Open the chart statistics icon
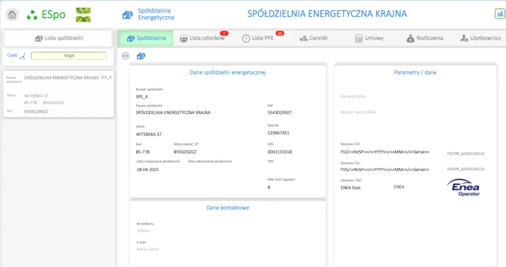506x267 pixels. [499, 14]
